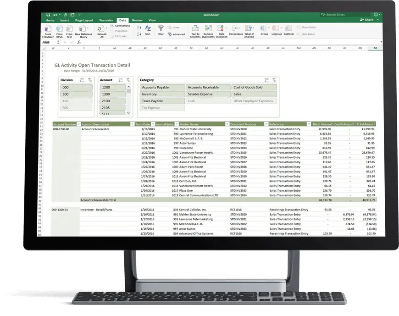399x316 pixels.
Task: Click the fx insert function icon
Action: tap(79, 42)
